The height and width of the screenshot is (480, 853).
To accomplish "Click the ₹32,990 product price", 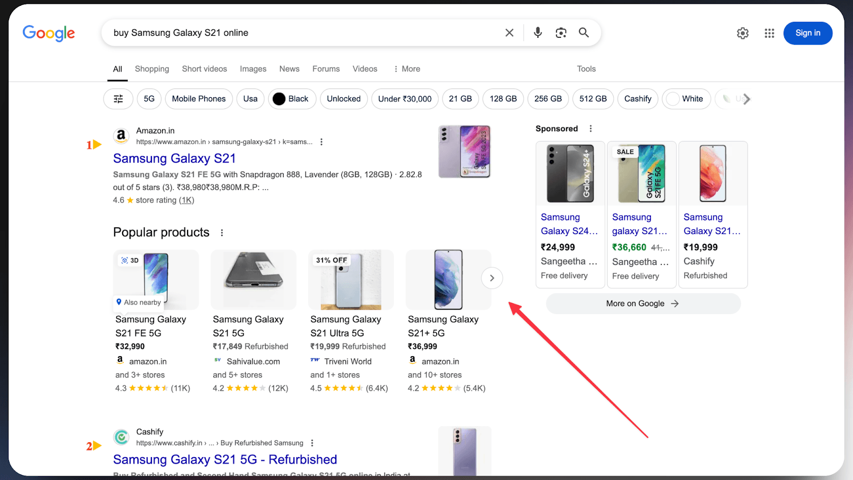I will pyautogui.click(x=130, y=347).
